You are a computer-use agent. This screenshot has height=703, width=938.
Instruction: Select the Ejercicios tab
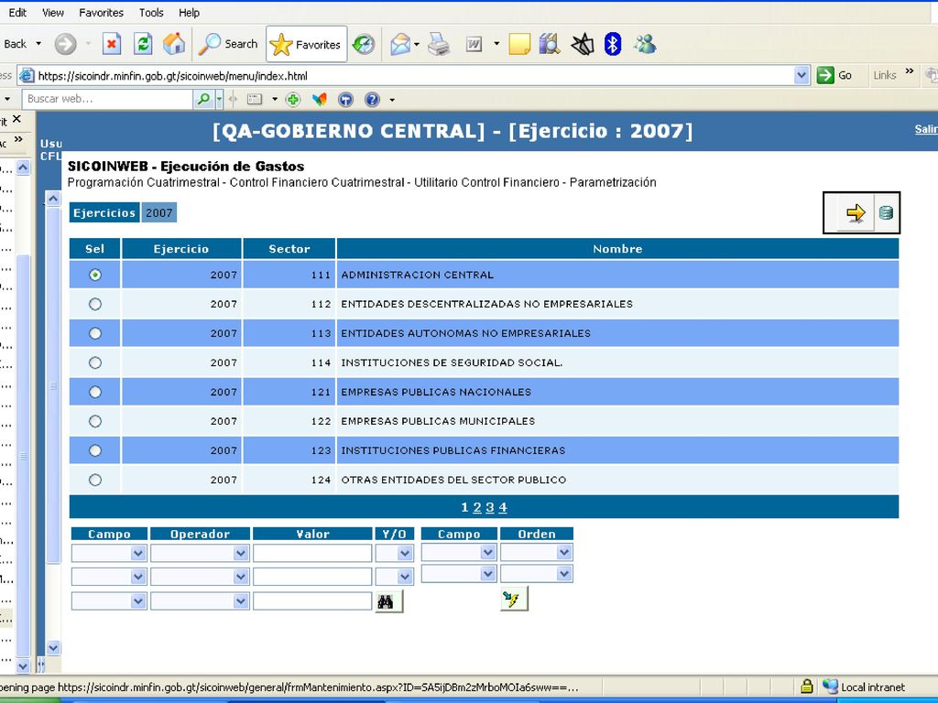[x=104, y=212]
